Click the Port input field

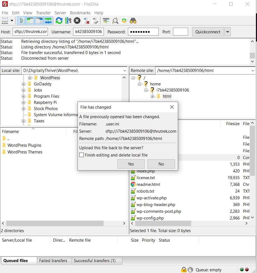click(180, 32)
